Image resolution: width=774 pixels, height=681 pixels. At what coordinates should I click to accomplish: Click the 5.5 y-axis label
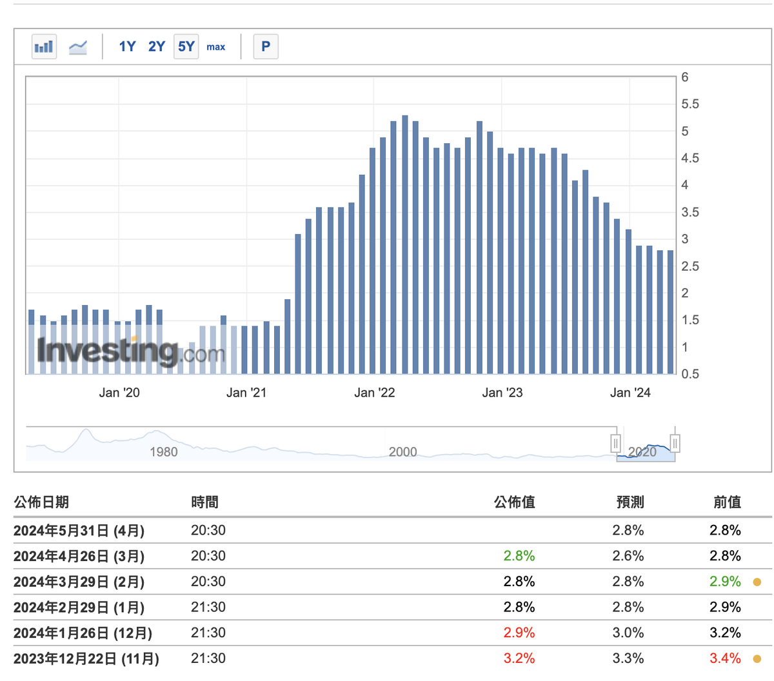[690, 104]
